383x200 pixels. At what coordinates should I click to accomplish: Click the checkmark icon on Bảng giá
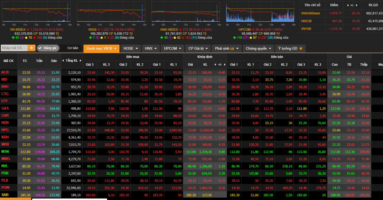click(40, 48)
